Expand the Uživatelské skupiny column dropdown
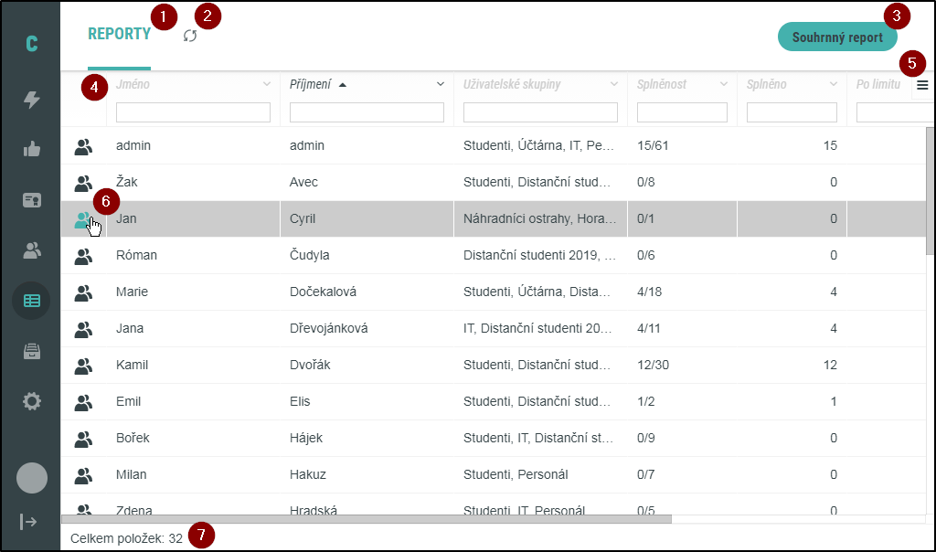The height and width of the screenshot is (552, 936). 614,85
